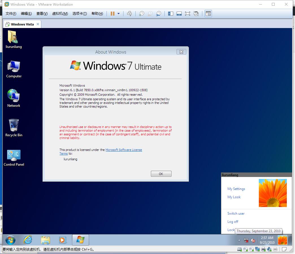Switch to Unity mode in the toolbar
Viewport: 295px width, 254px height.
click(x=196, y=14)
